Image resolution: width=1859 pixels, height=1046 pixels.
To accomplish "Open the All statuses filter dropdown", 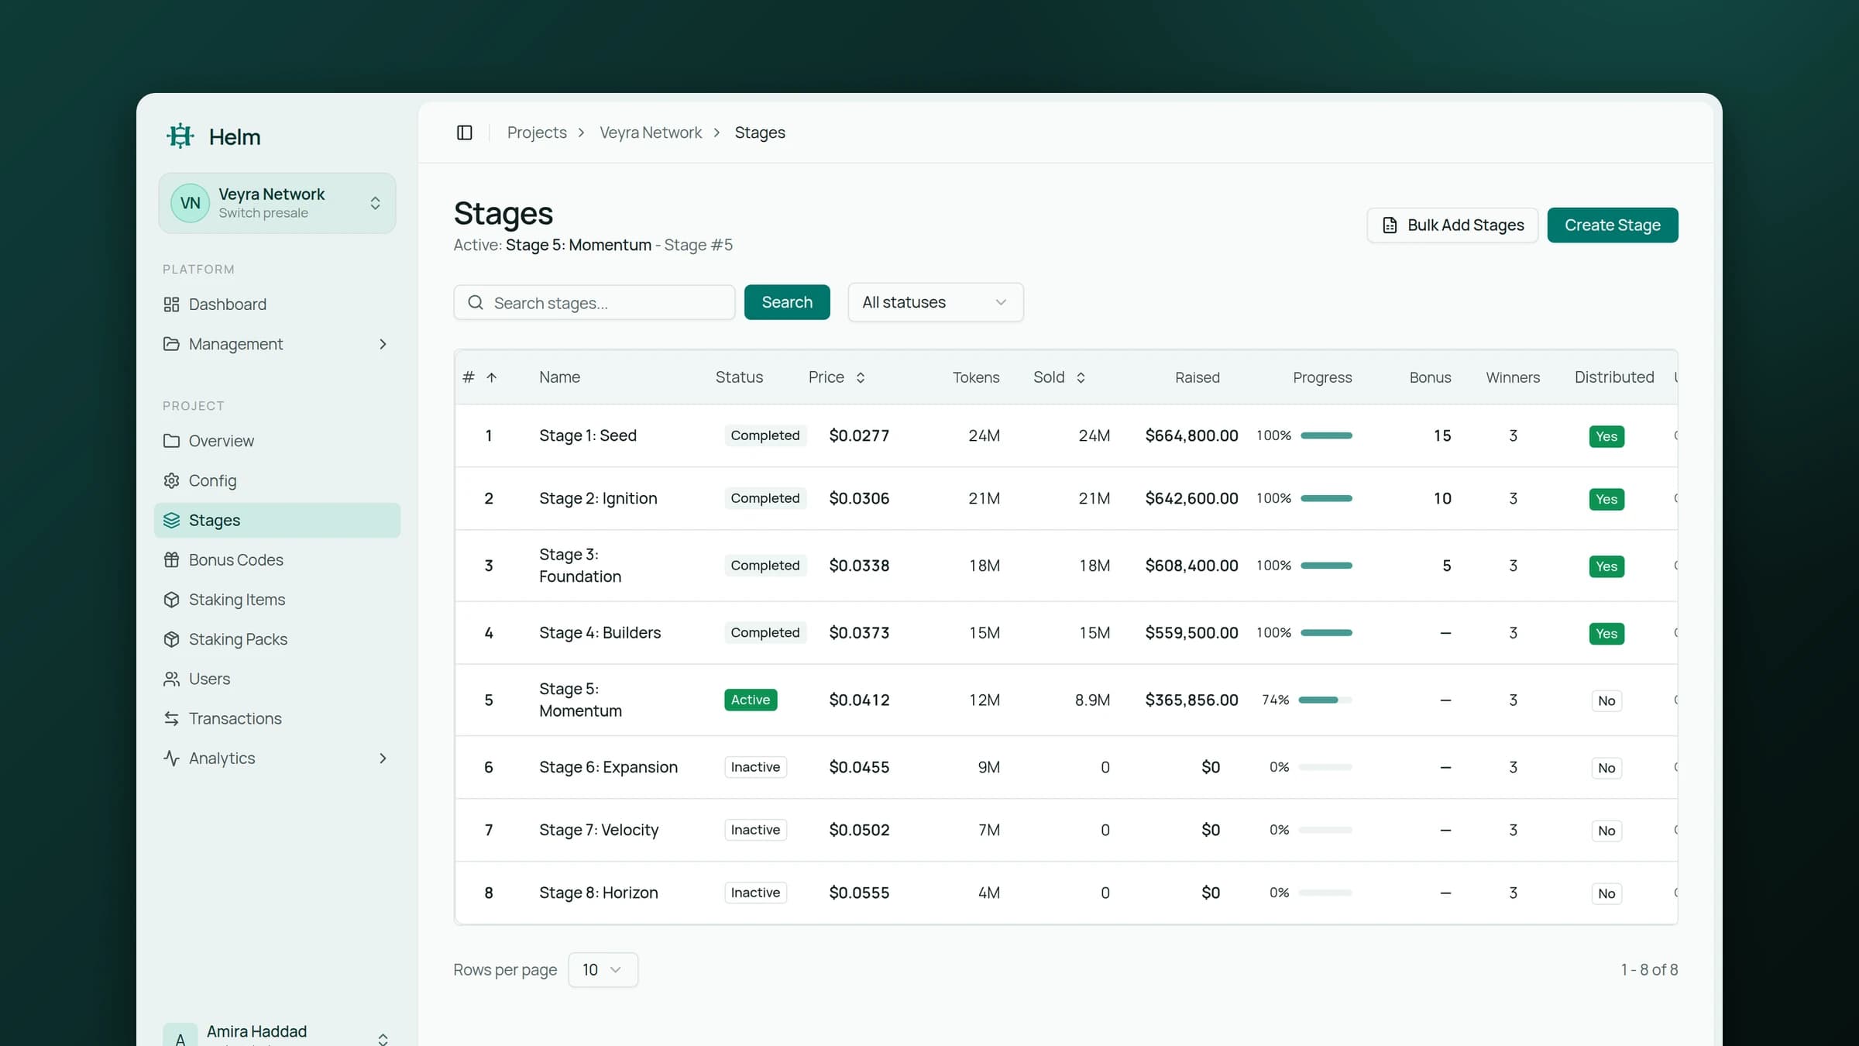I will tap(935, 302).
